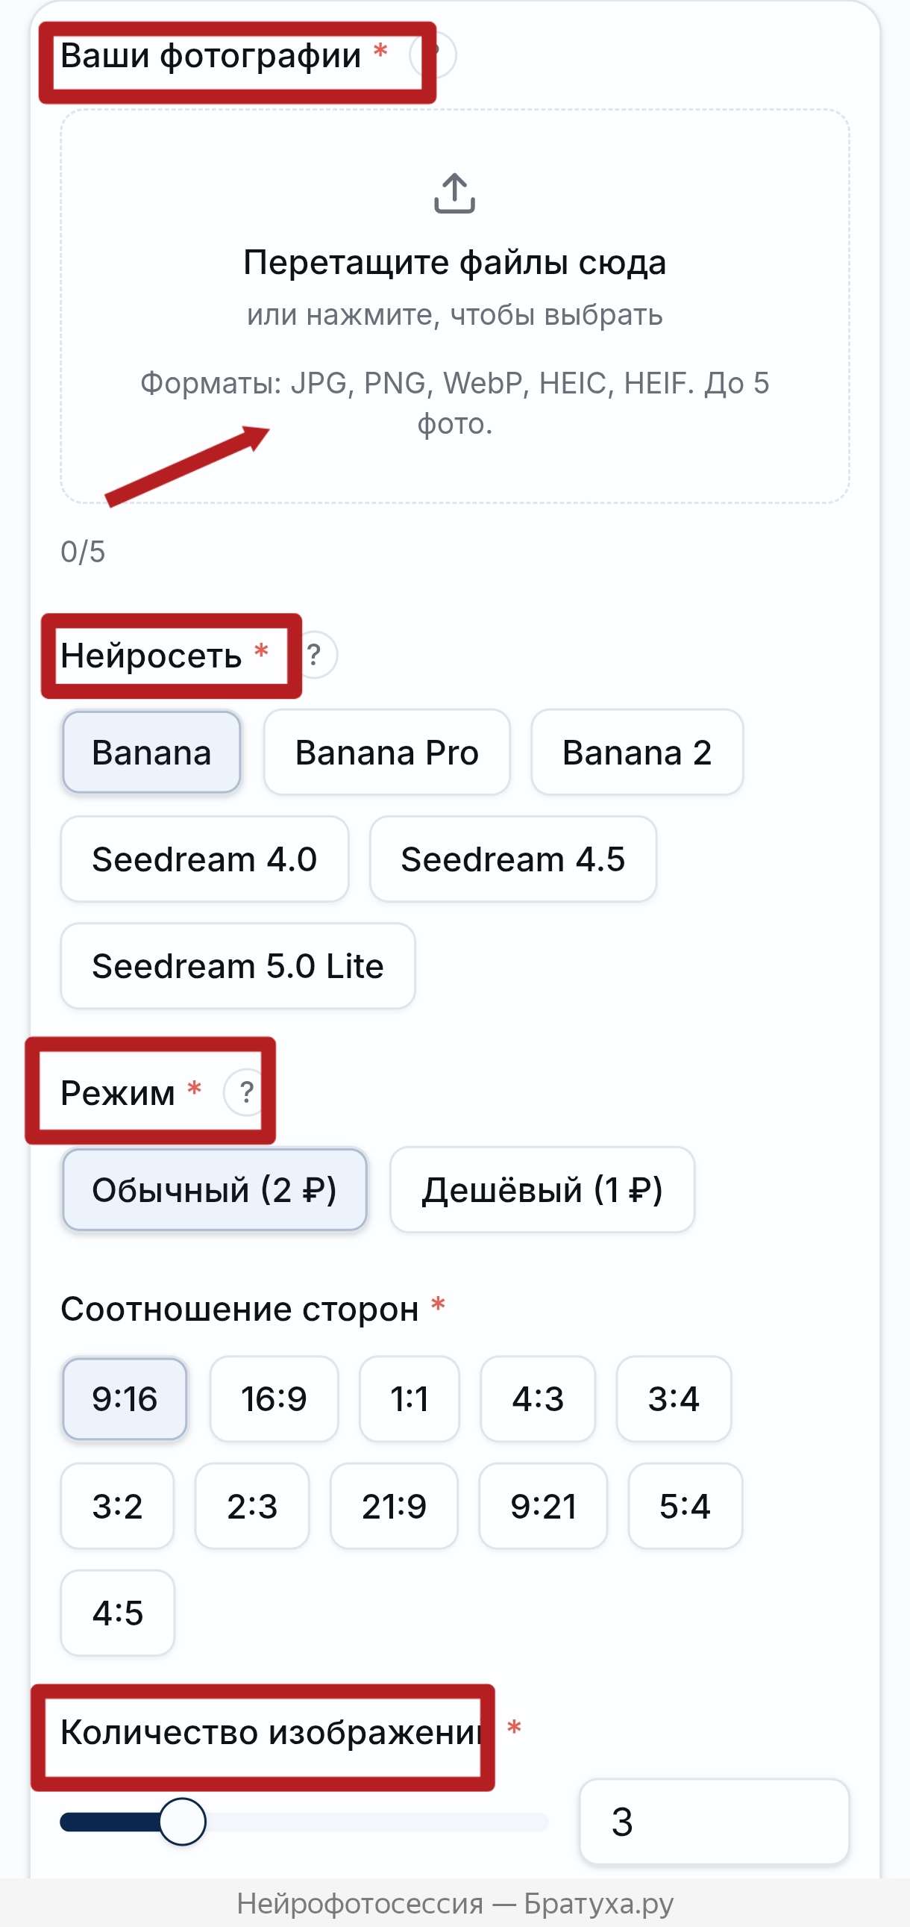Select the Banana neural network

point(151,752)
